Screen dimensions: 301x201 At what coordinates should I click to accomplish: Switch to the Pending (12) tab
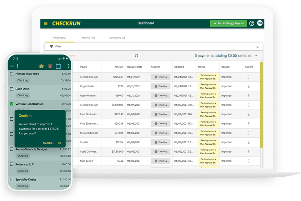click(x=59, y=38)
